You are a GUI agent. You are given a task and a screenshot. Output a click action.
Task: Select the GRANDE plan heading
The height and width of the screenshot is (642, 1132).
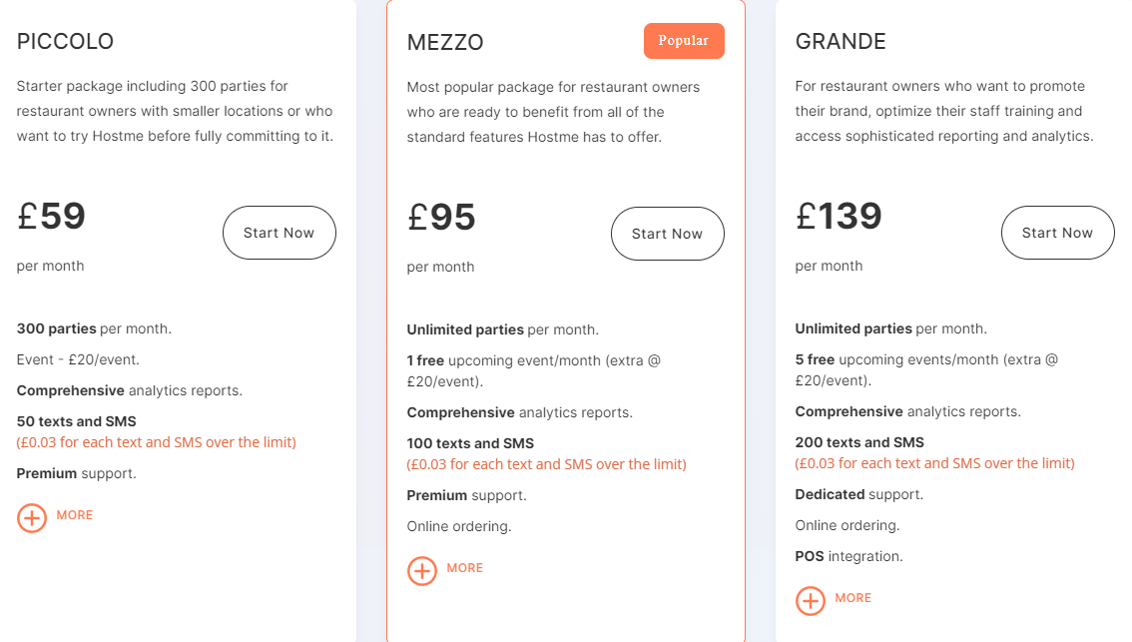841,41
